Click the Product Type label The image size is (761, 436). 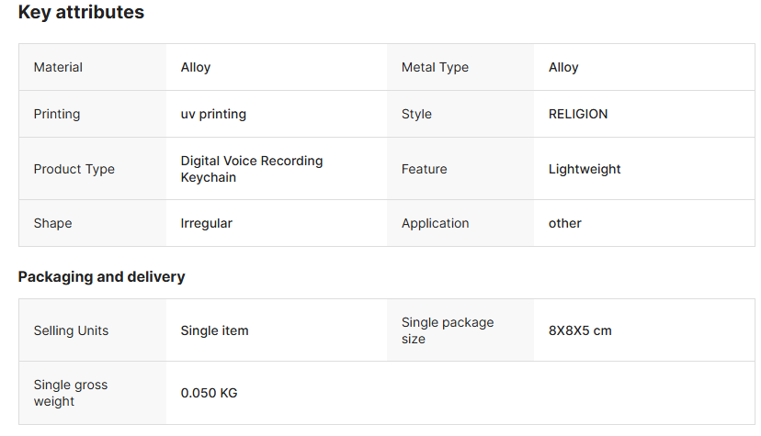74,169
